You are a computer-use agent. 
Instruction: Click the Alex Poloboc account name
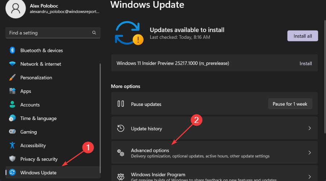coord(44,6)
